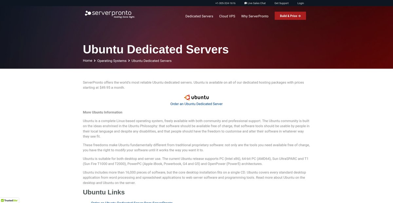Open the Login link
Image resolution: width=393 pixels, height=203 pixels.
pyautogui.click(x=301, y=3)
